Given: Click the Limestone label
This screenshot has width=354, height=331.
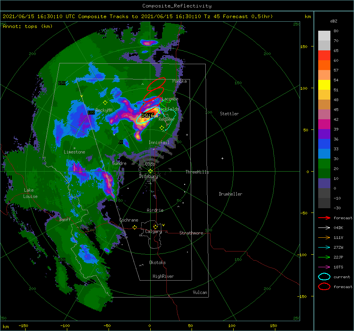Looking at the screenshot, I should tap(74, 152).
